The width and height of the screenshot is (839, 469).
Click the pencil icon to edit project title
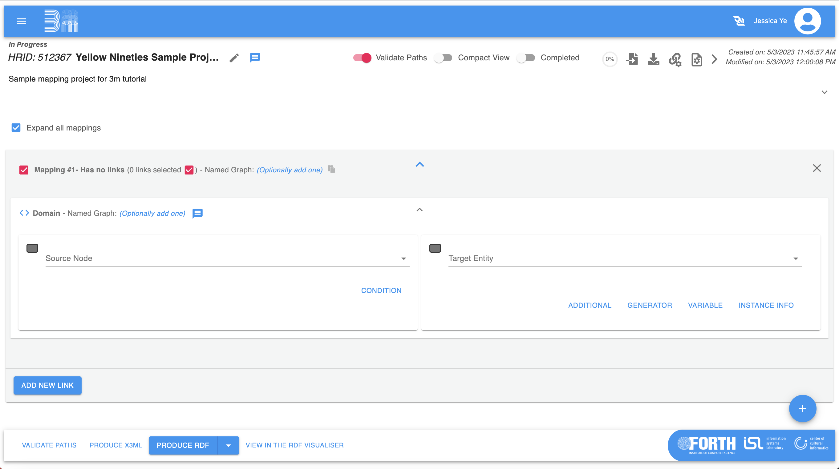[x=234, y=58]
